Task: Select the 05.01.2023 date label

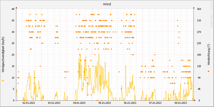Action: coord(105,103)
